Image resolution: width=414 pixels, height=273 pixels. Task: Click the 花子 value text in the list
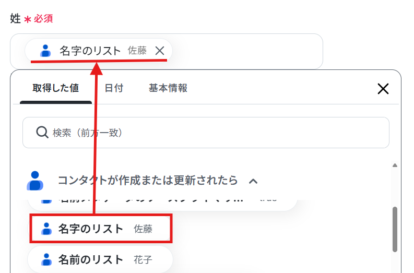(x=143, y=260)
